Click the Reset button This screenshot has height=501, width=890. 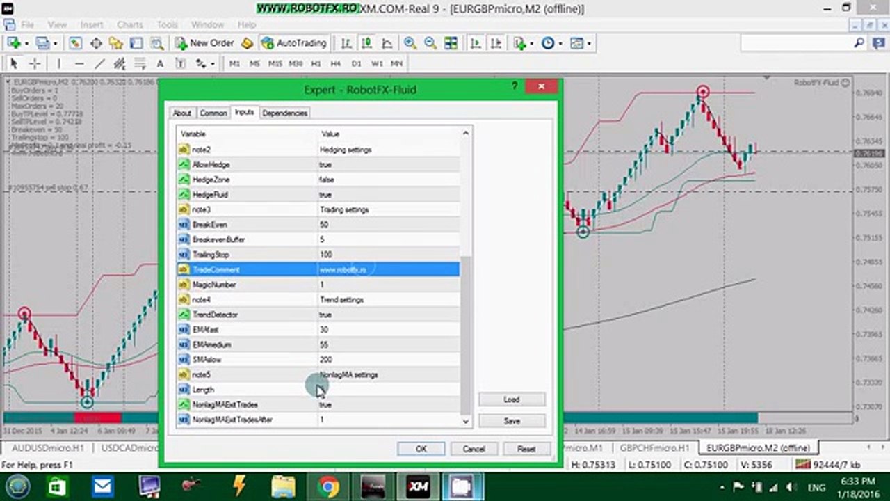click(x=526, y=449)
